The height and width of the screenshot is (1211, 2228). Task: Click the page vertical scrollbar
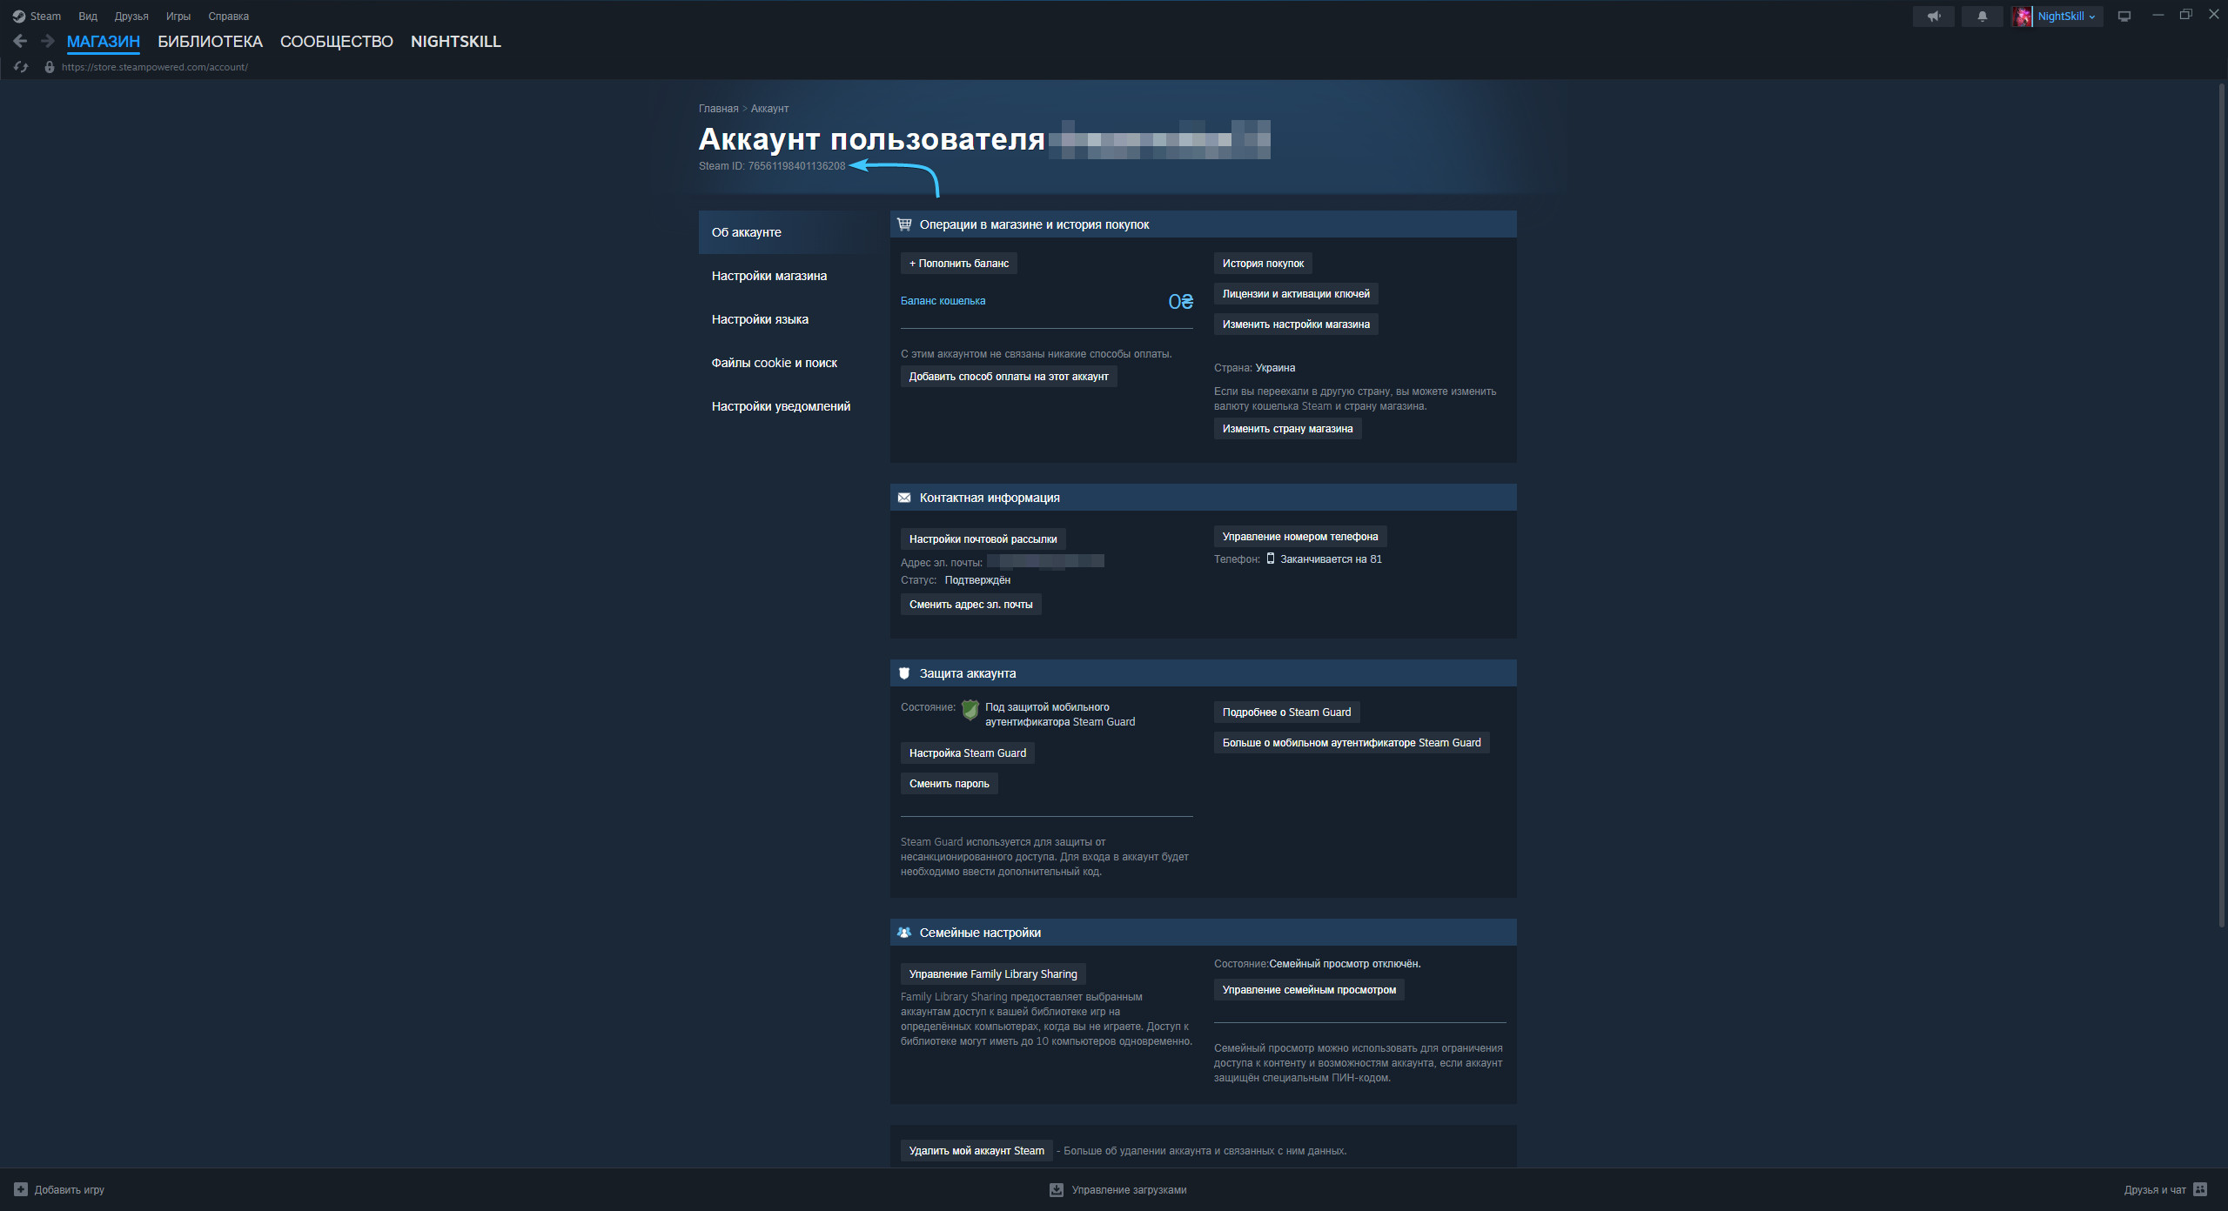2221,505
